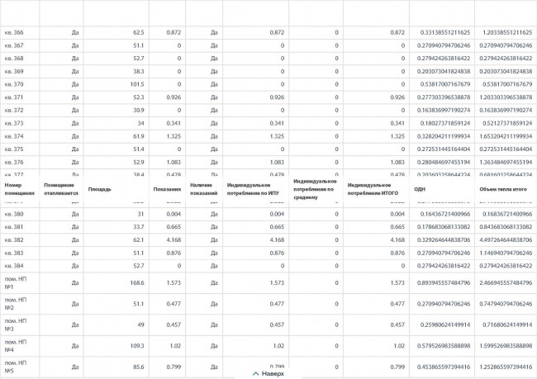Image resolution: width=537 pixels, height=379 pixels.
Task: Select the row label кв. 382
Action: (14, 240)
